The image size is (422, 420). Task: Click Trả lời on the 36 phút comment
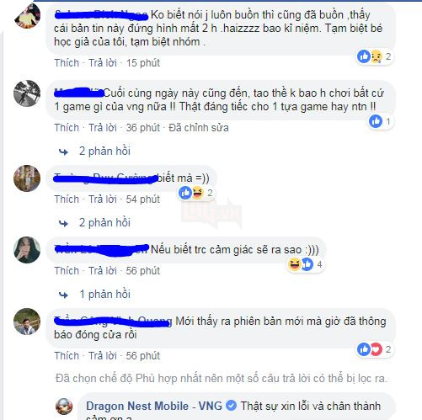pyautogui.click(x=103, y=128)
